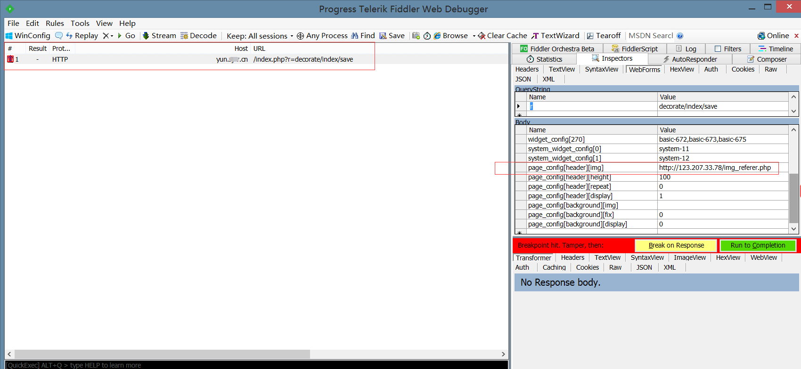This screenshot has width=801, height=369.
Task: Click the MSDN Search field
Action: pyautogui.click(x=651, y=36)
